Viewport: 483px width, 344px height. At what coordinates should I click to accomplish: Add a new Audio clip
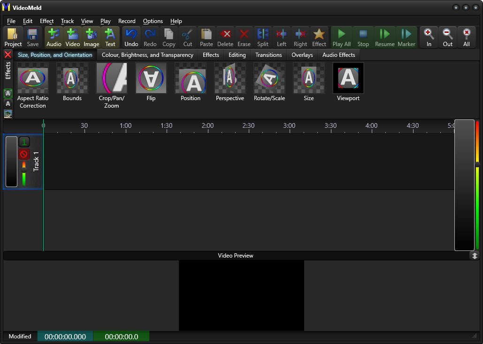click(54, 38)
